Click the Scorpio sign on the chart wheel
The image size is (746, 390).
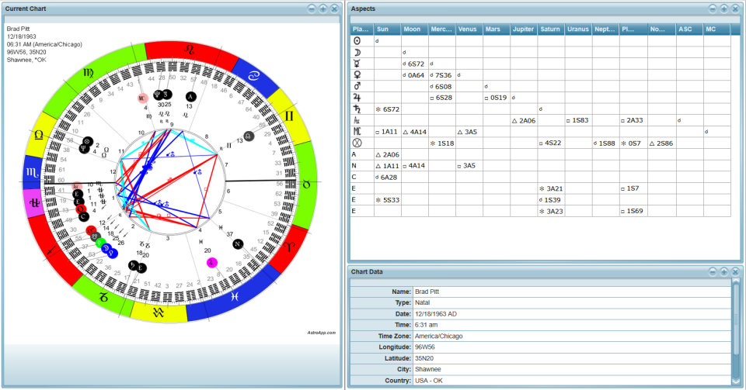pos(32,173)
